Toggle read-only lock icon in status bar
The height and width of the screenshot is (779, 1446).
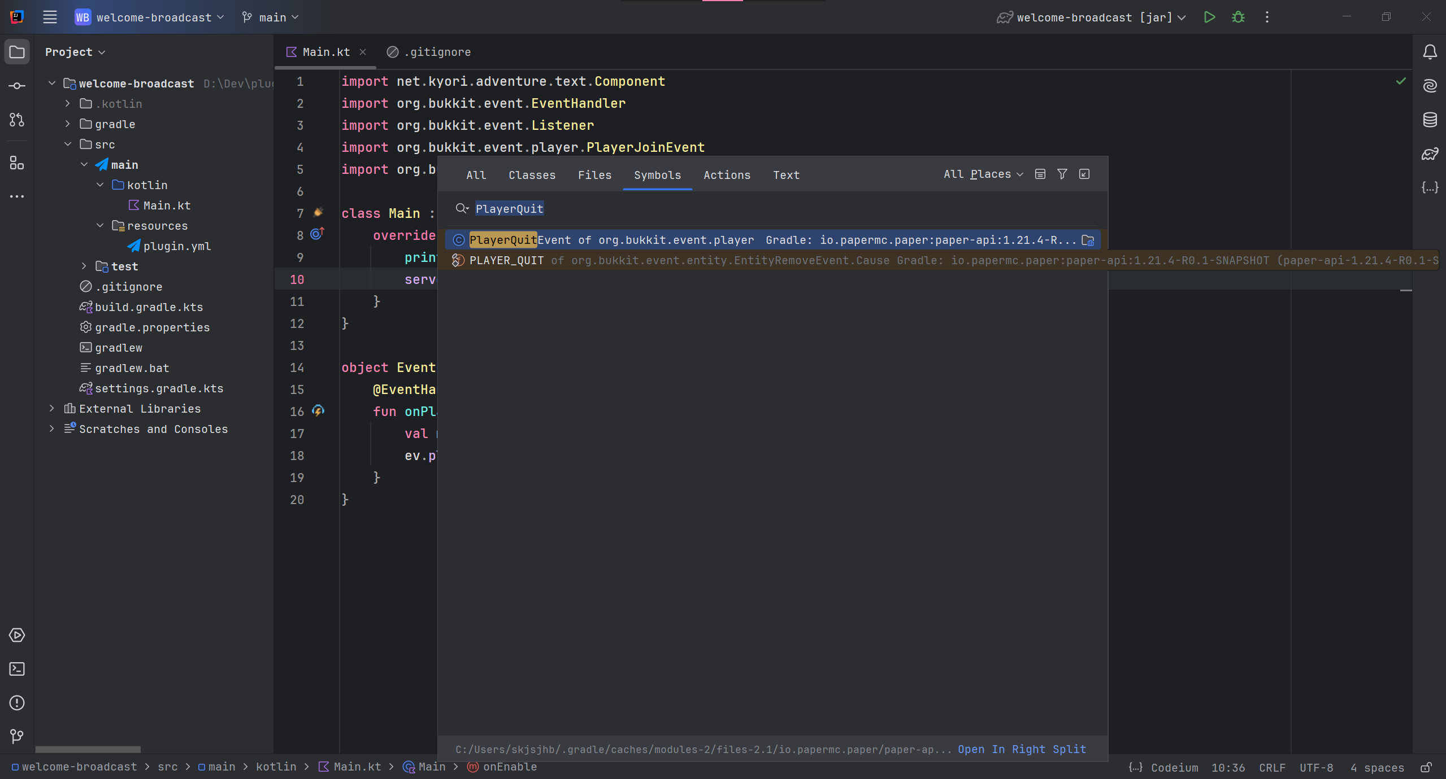[1426, 767]
